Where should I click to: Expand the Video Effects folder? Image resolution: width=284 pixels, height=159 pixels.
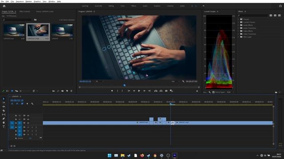coord(239,31)
